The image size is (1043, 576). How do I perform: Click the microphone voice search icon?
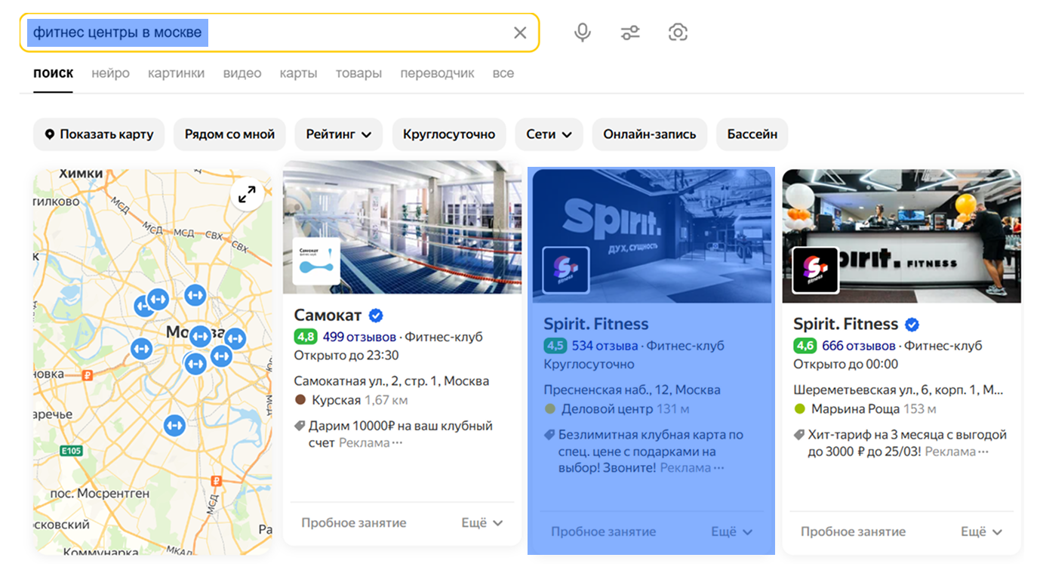(582, 32)
